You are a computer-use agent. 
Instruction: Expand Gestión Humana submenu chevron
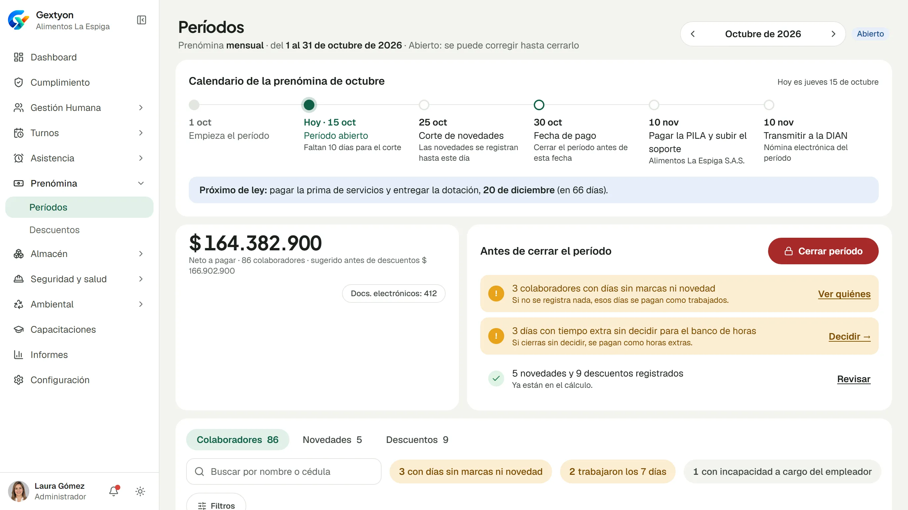tap(141, 108)
